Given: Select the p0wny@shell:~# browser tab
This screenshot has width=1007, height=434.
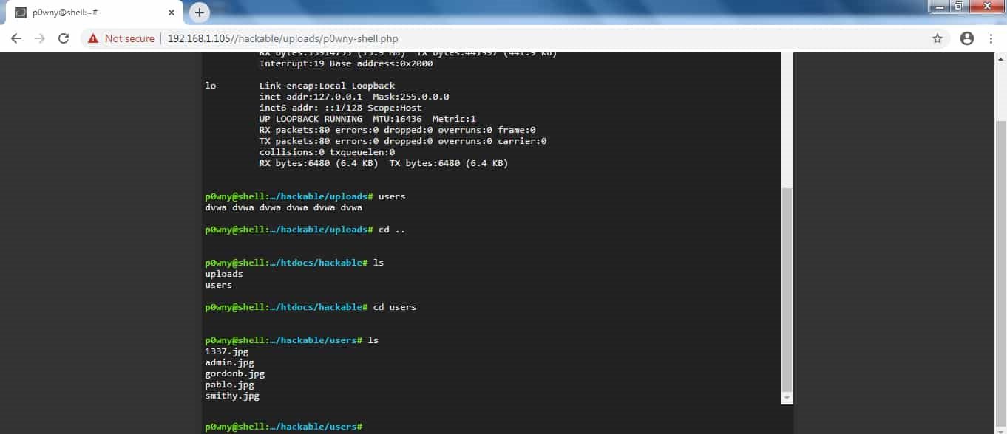Looking at the screenshot, I should [x=95, y=13].
